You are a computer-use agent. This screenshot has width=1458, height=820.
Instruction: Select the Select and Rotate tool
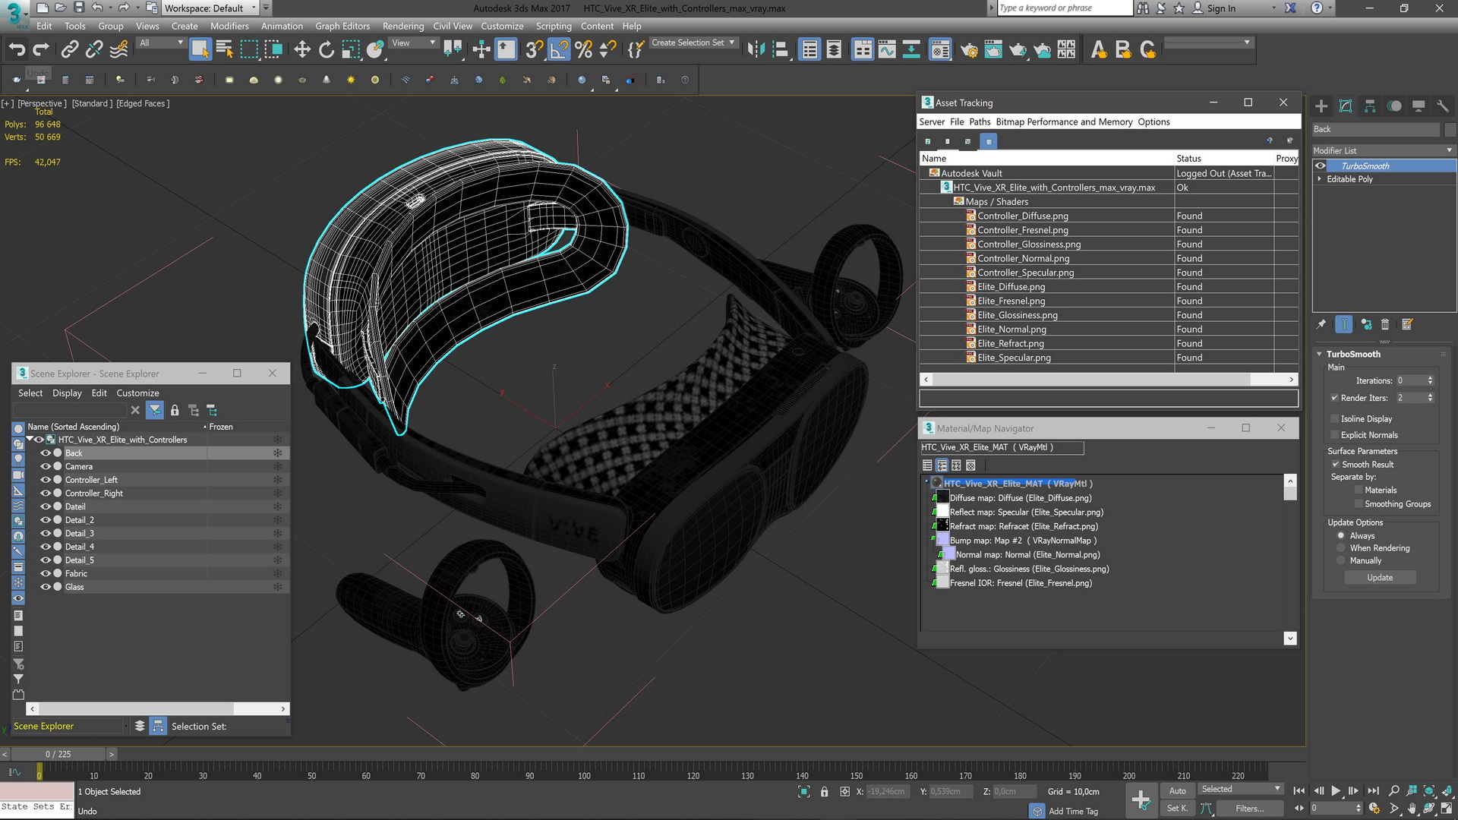click(327, 50)
